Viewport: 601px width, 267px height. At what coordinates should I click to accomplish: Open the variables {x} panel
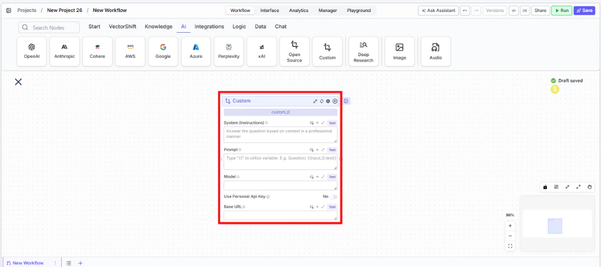[525, 11]
